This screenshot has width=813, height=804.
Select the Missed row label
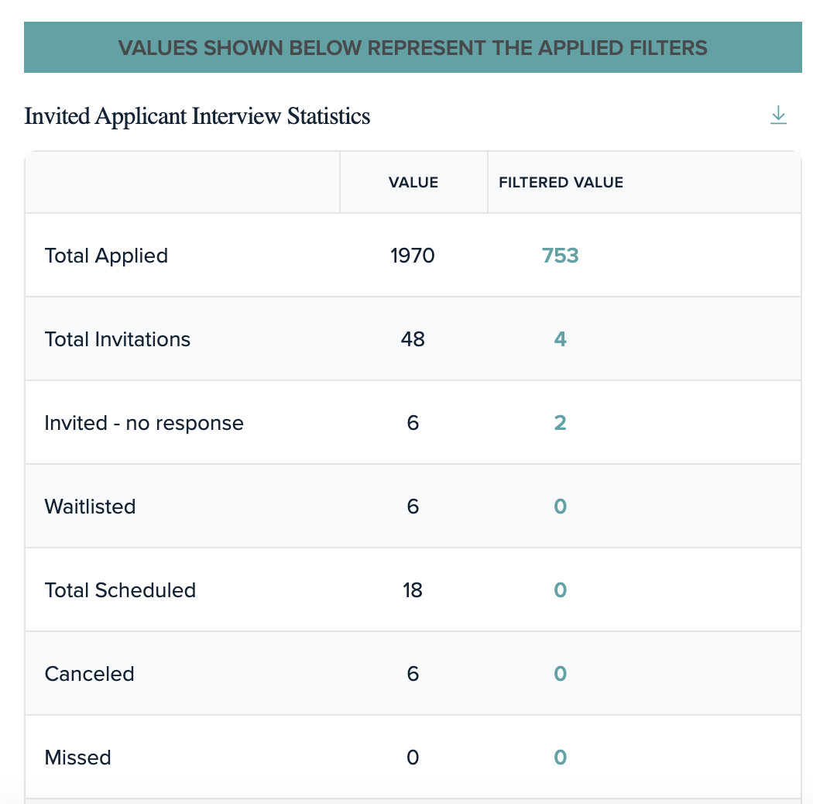(x=77, y=758)
